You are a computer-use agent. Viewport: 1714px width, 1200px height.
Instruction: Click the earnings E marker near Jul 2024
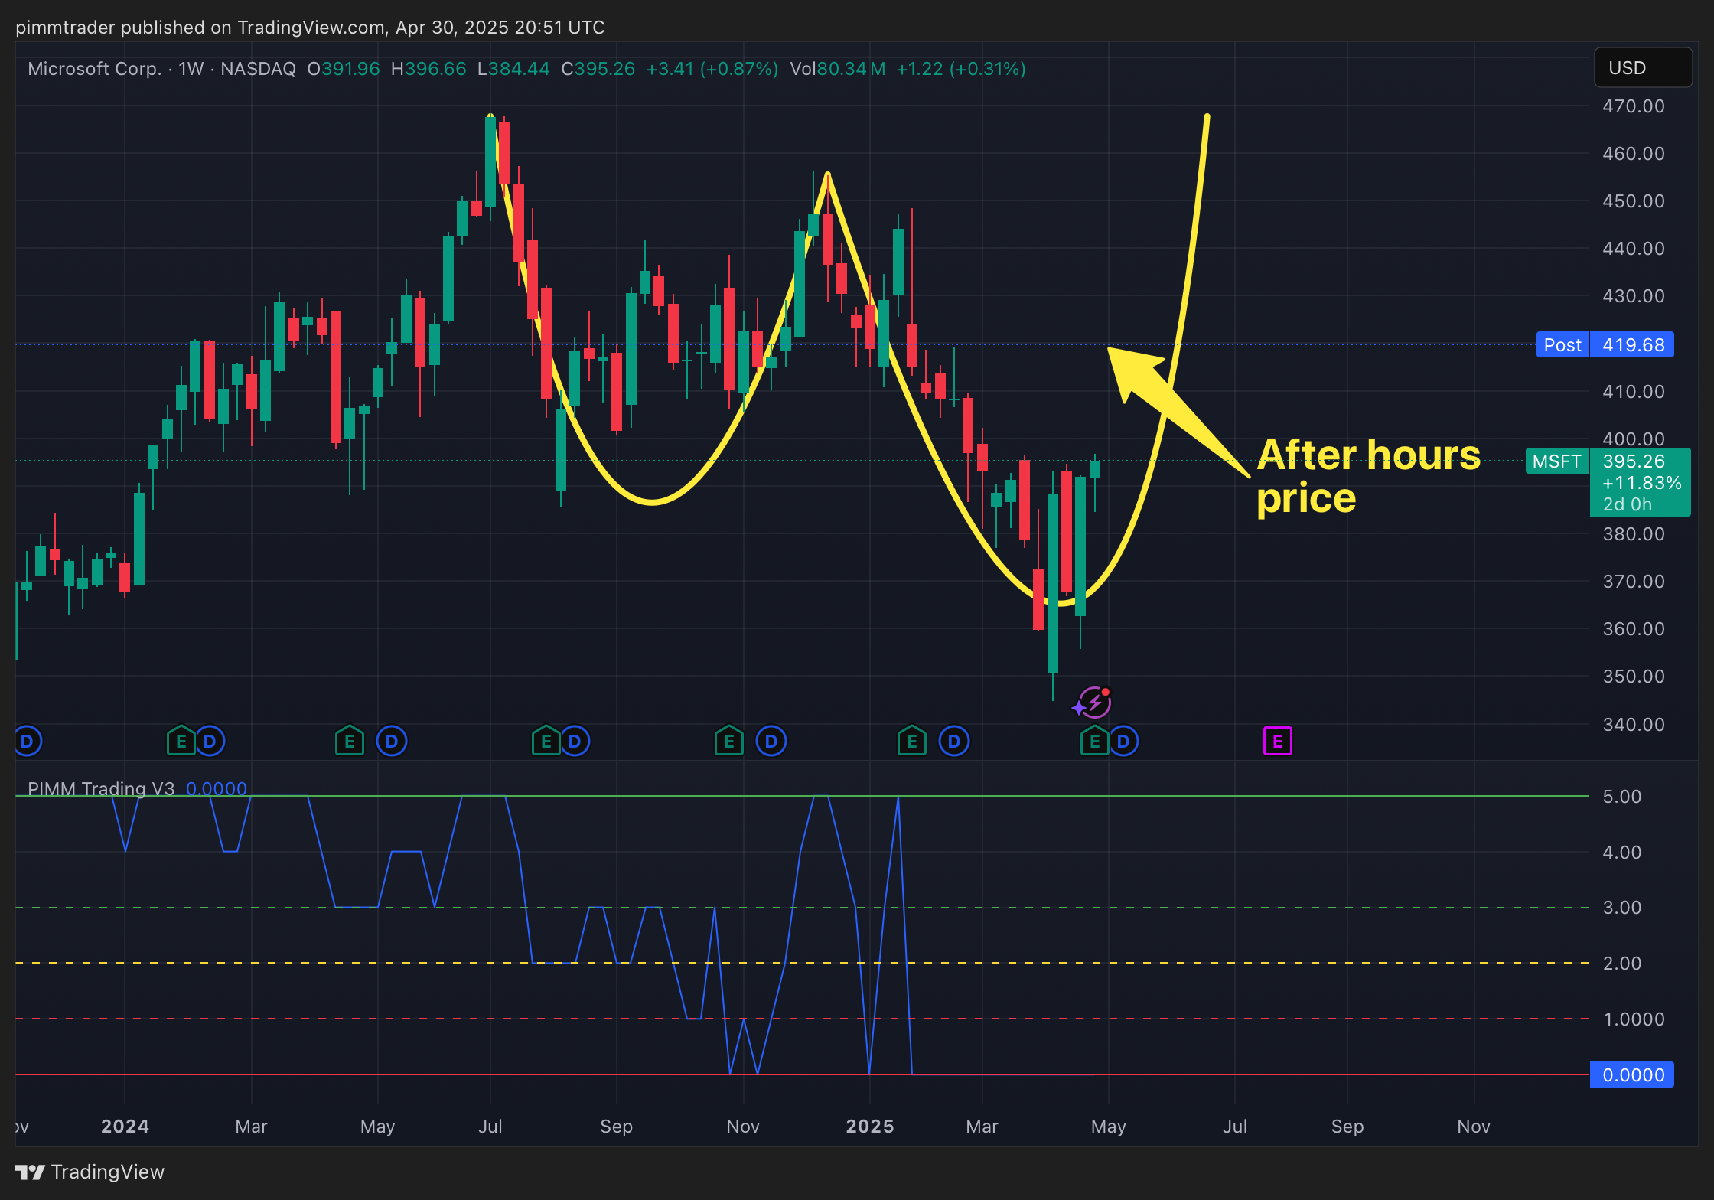pos(546,741)
